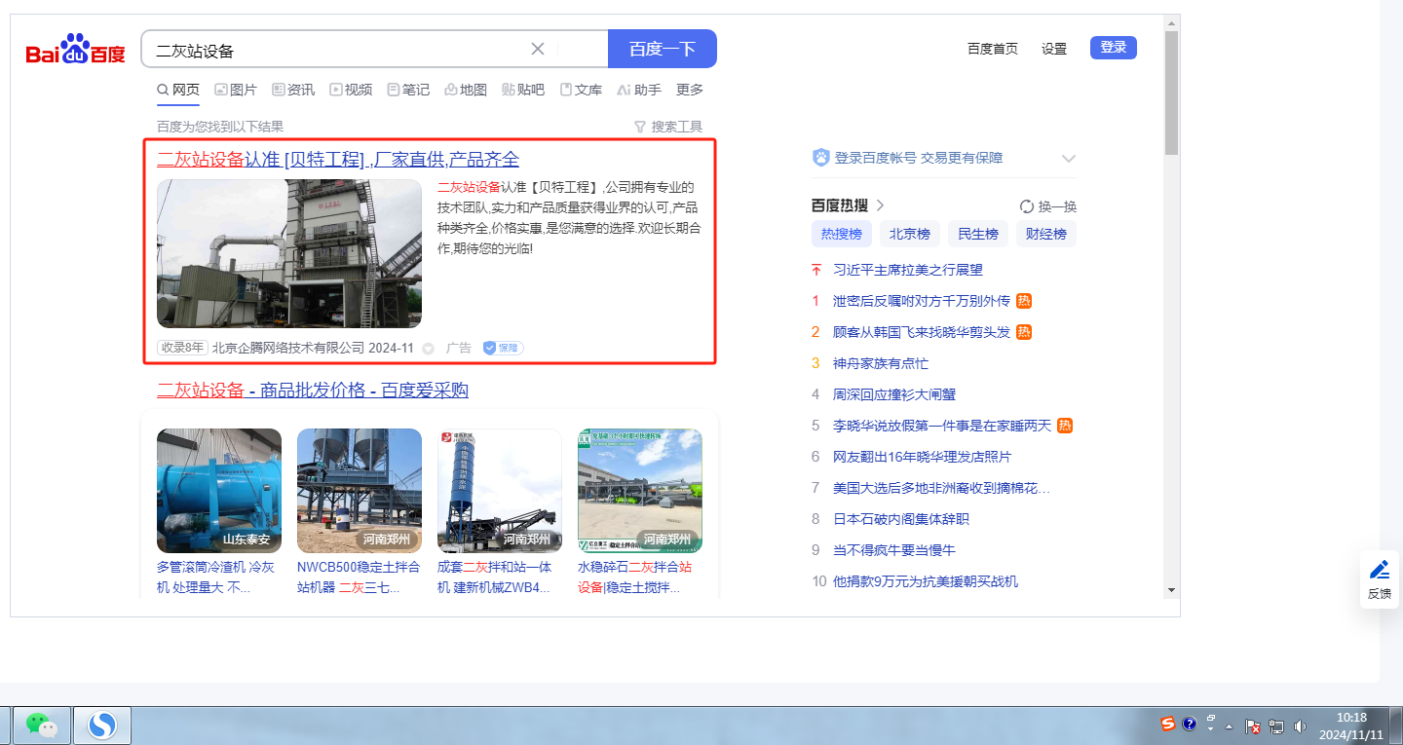The image size is (1403, 745).
Task: Refresh hot searches with 换一换
Action: (1048, 206)
